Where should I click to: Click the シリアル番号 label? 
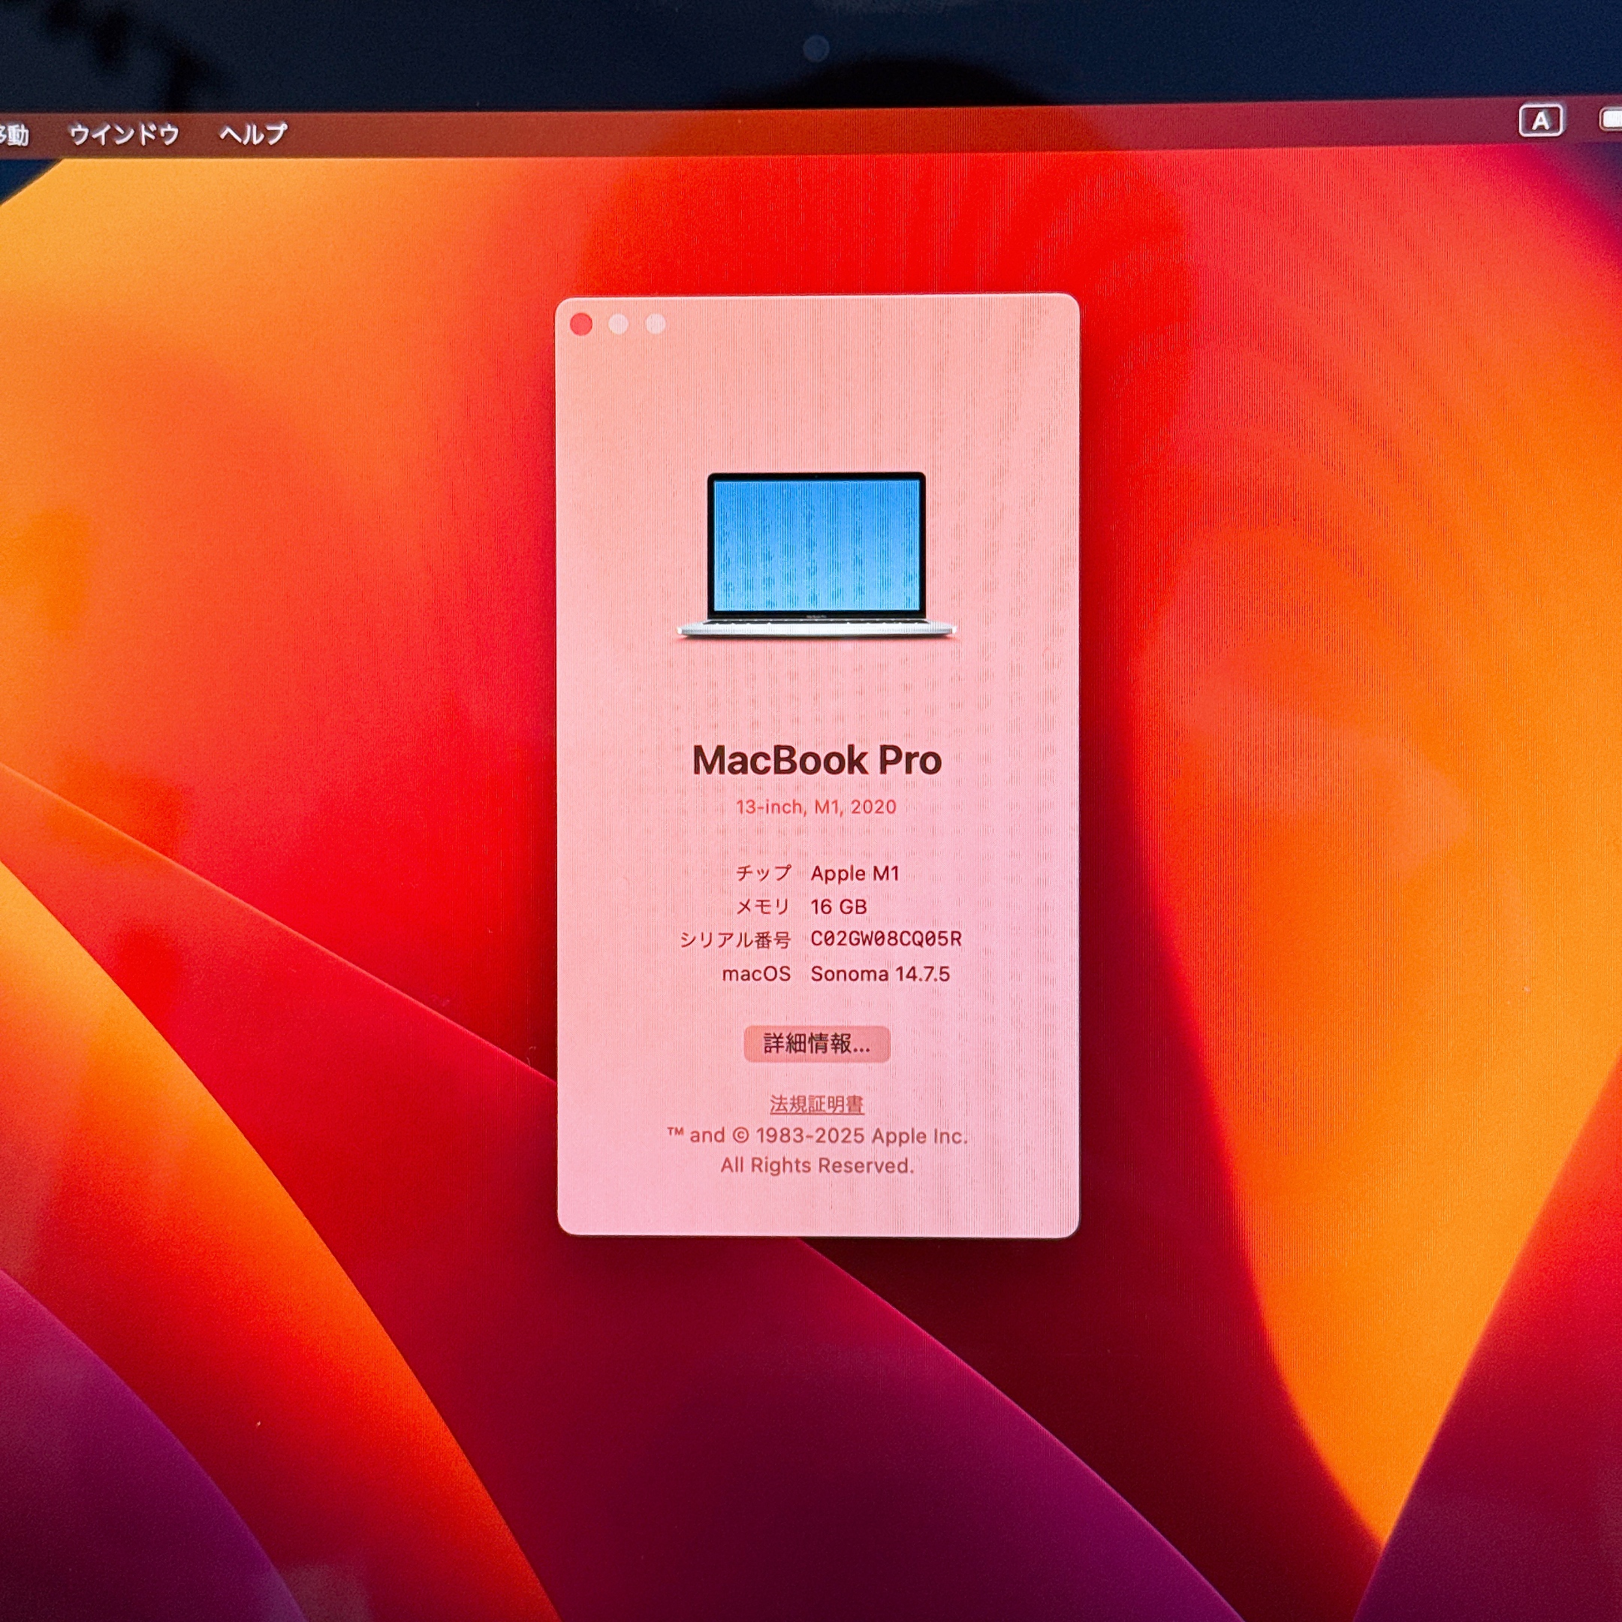coord(734,940)
